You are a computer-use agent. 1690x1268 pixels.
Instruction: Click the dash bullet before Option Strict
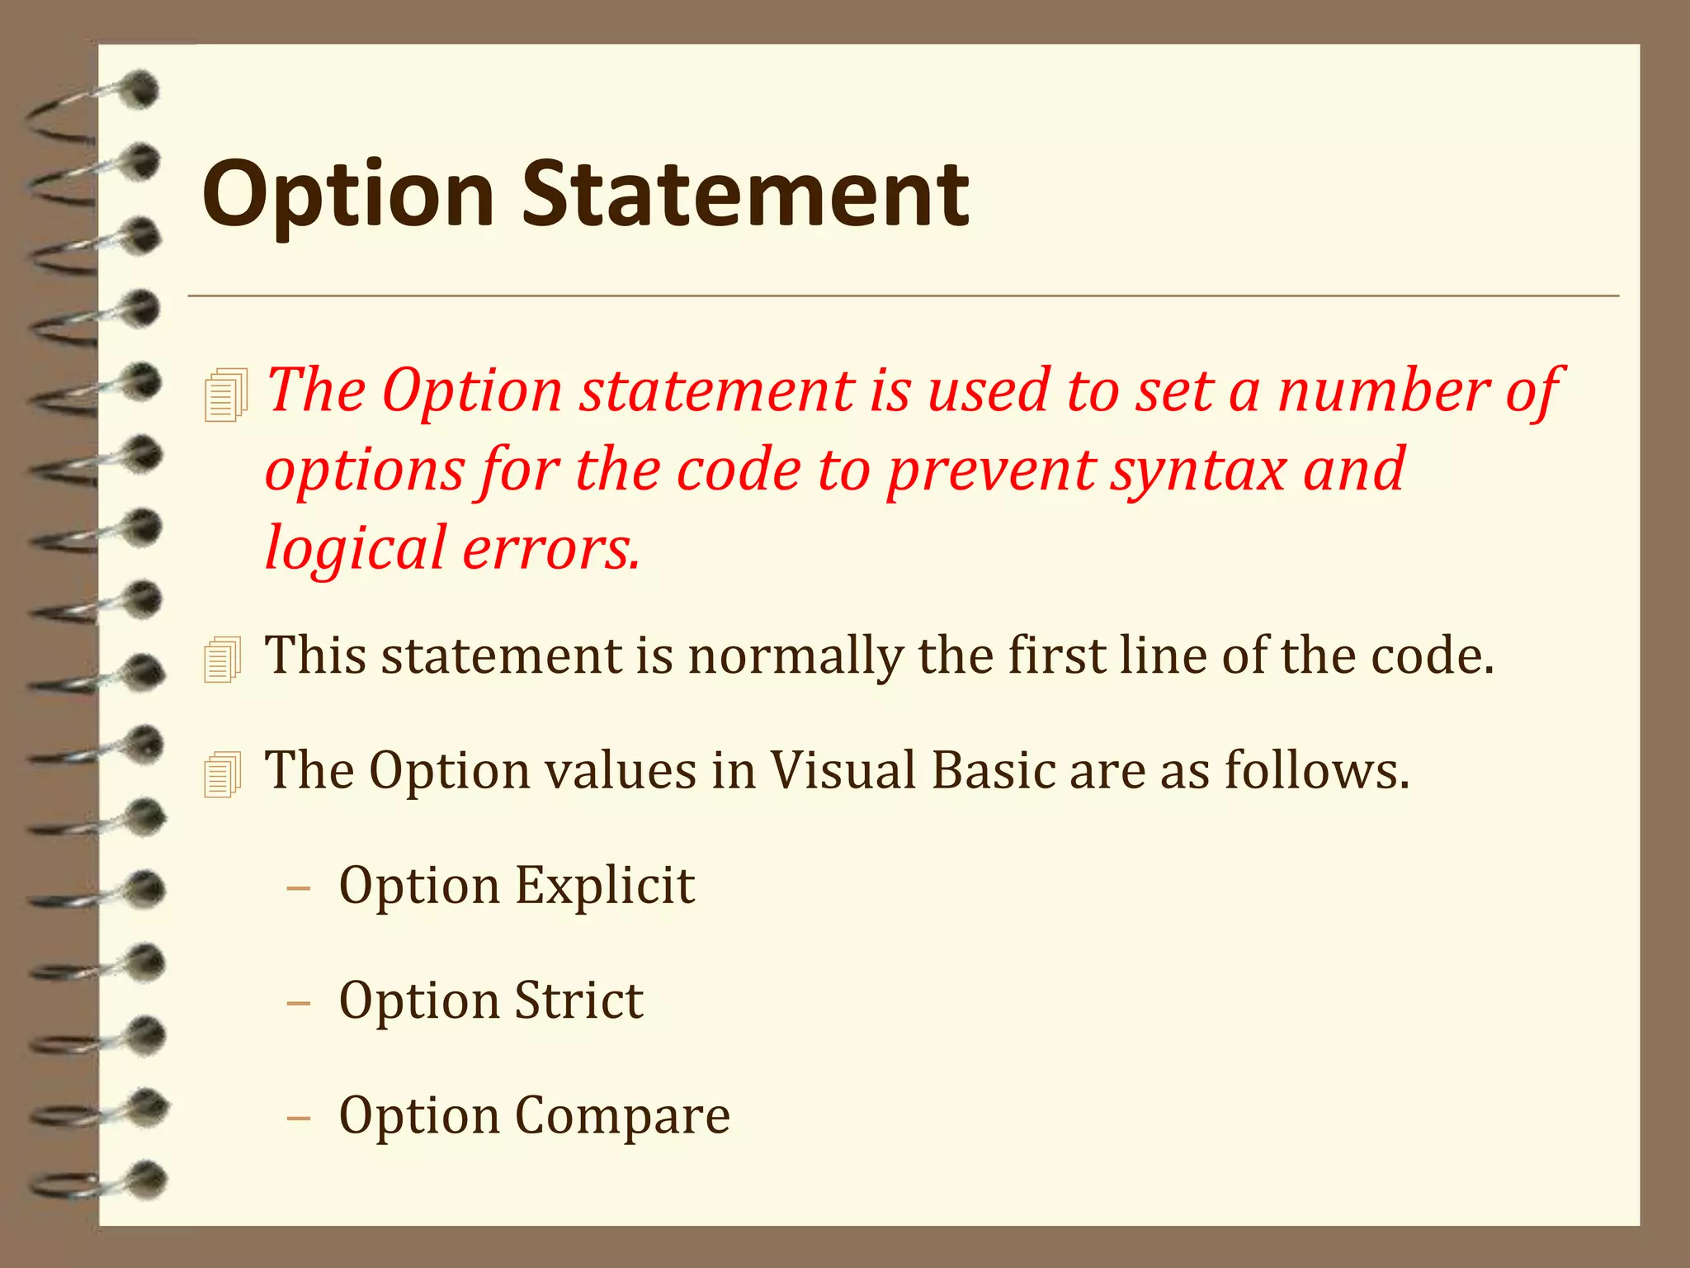click(x=298, y=1003)
